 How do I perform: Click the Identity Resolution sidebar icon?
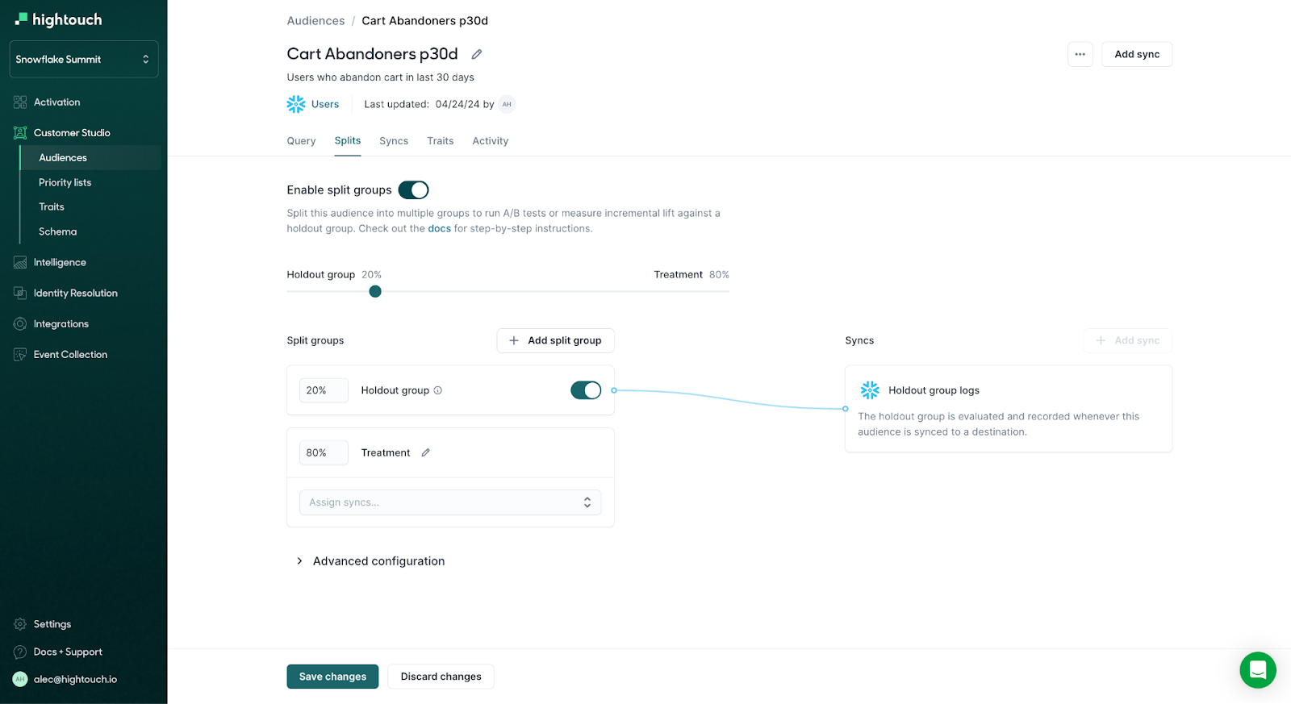click(x=20, y=293)
